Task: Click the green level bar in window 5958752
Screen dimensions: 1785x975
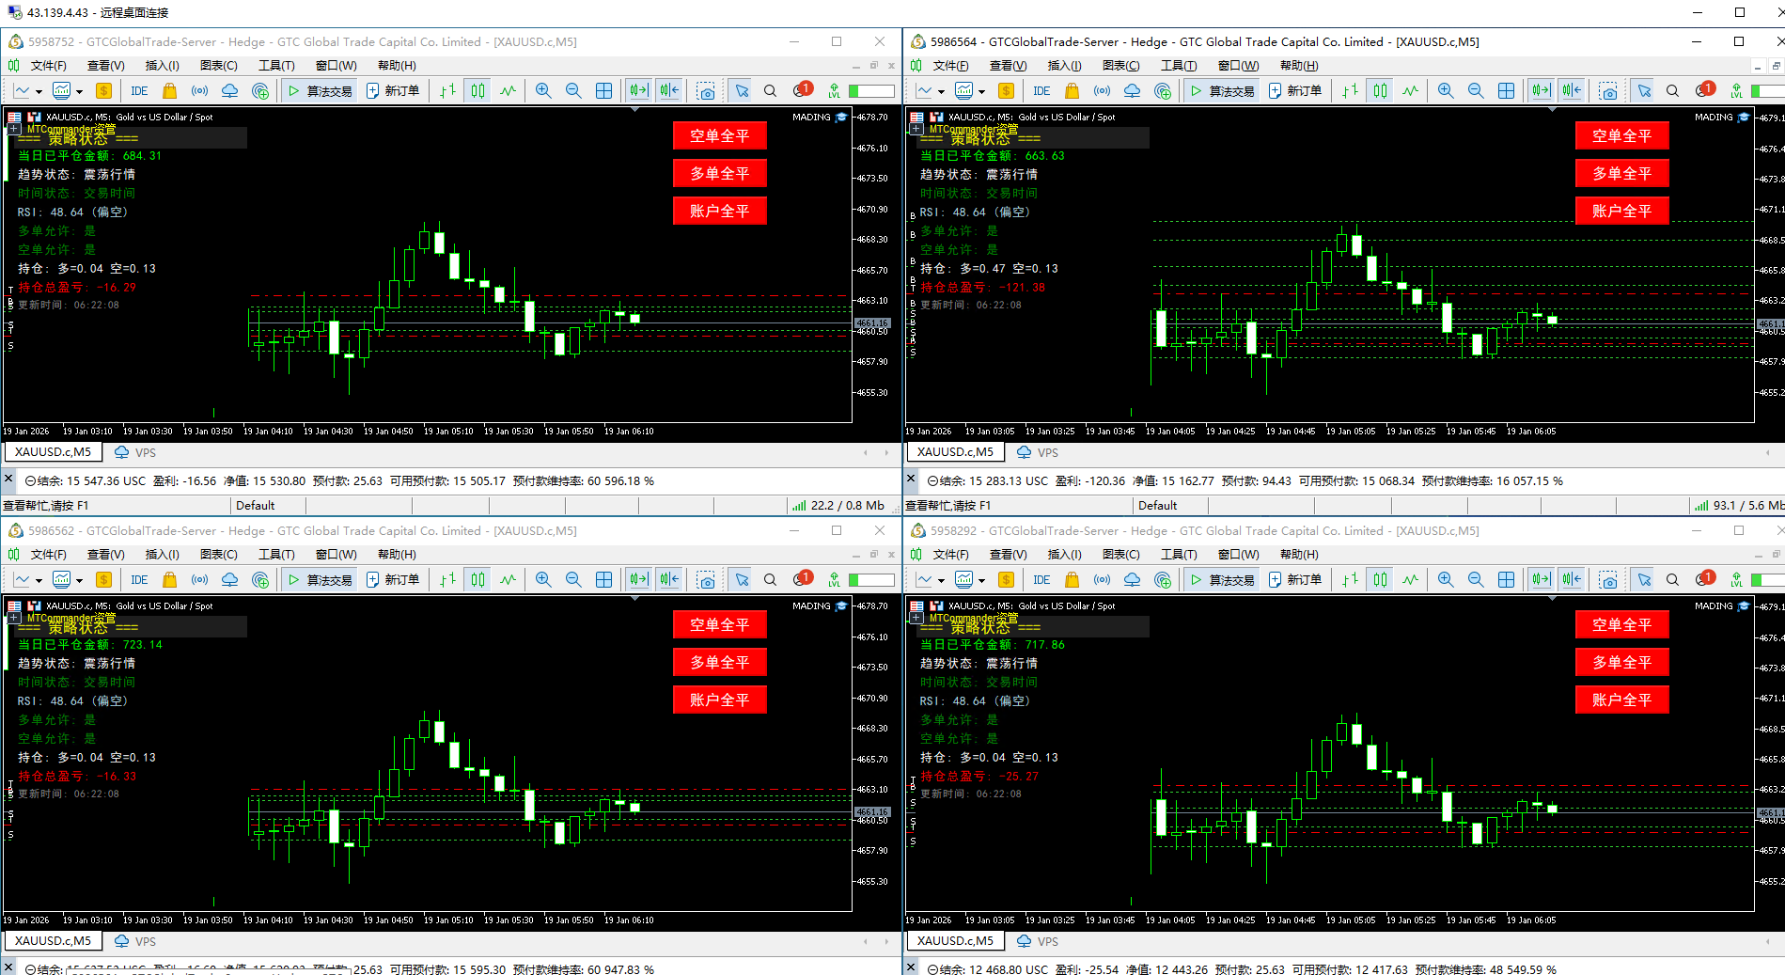Action: (871, 91)
